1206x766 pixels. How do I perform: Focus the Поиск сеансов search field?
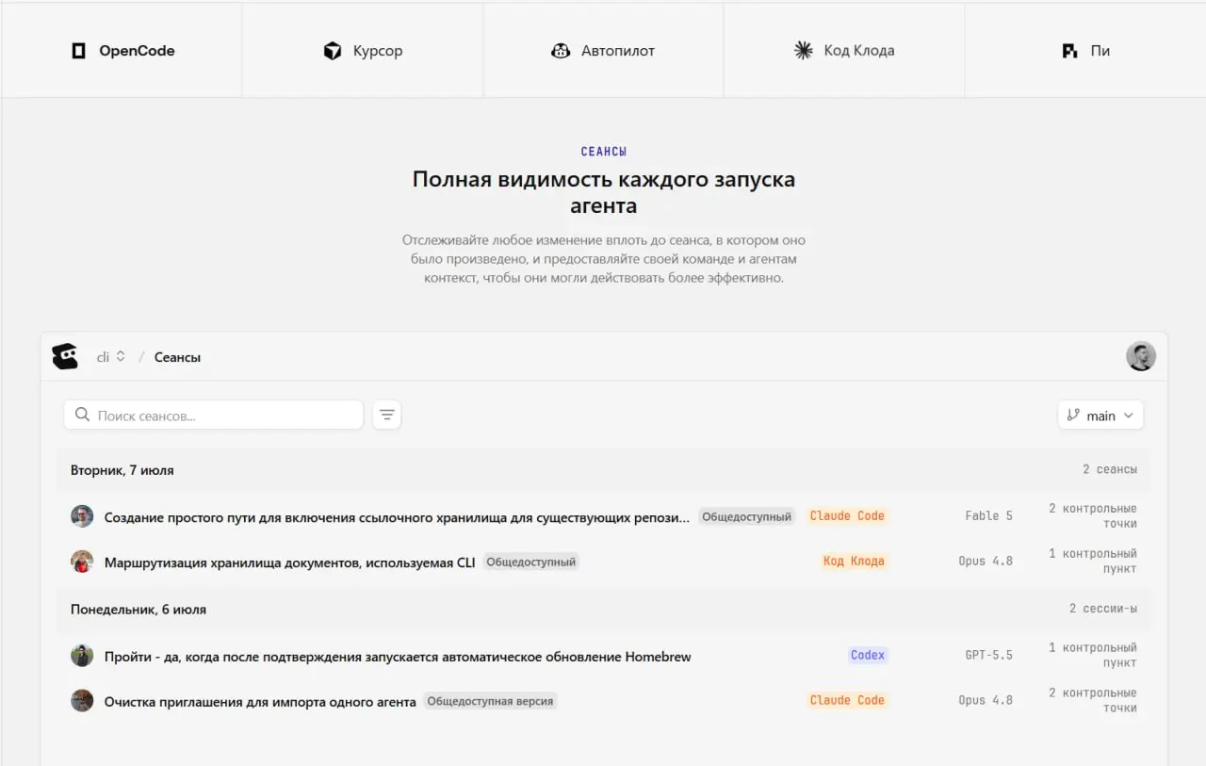(x=214, y=415)
